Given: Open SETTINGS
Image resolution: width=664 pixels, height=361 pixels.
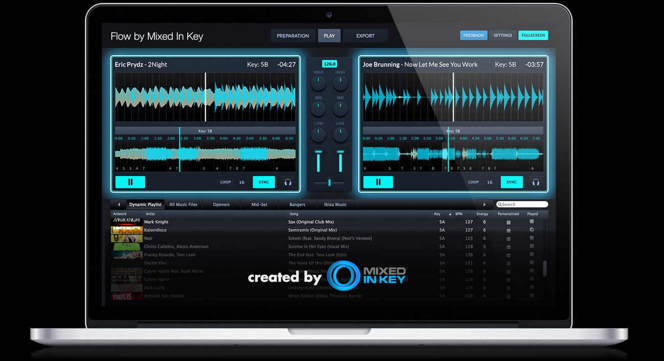Looking at the screenshot, I should [502, 35].
